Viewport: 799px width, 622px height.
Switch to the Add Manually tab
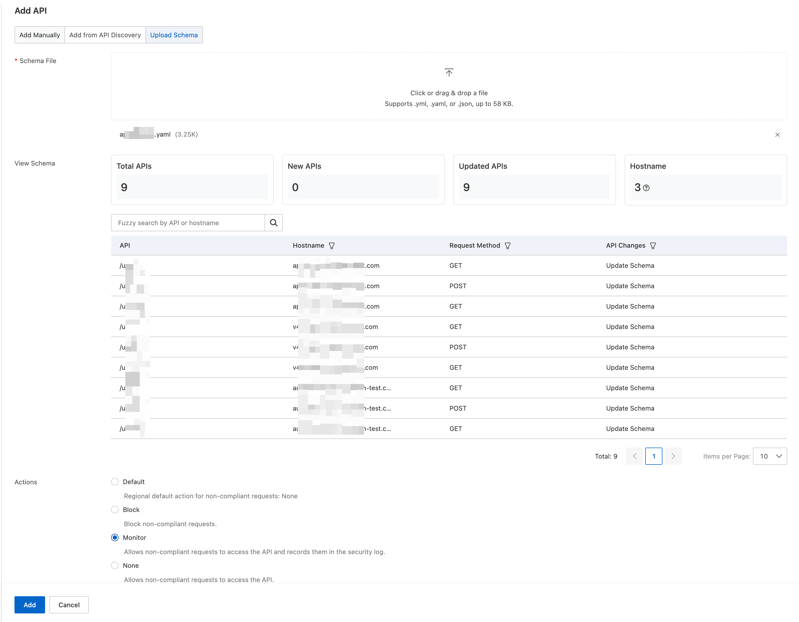39,35
